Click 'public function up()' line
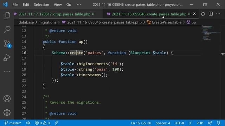This screenshot has width=225, height=126. pos(65,42)
